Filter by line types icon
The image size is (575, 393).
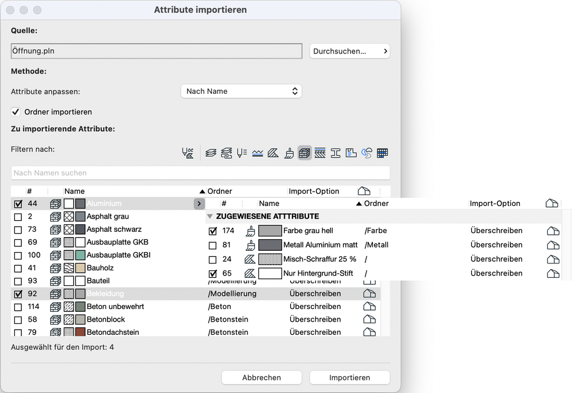pyautogui.click(x=257, y=153)
